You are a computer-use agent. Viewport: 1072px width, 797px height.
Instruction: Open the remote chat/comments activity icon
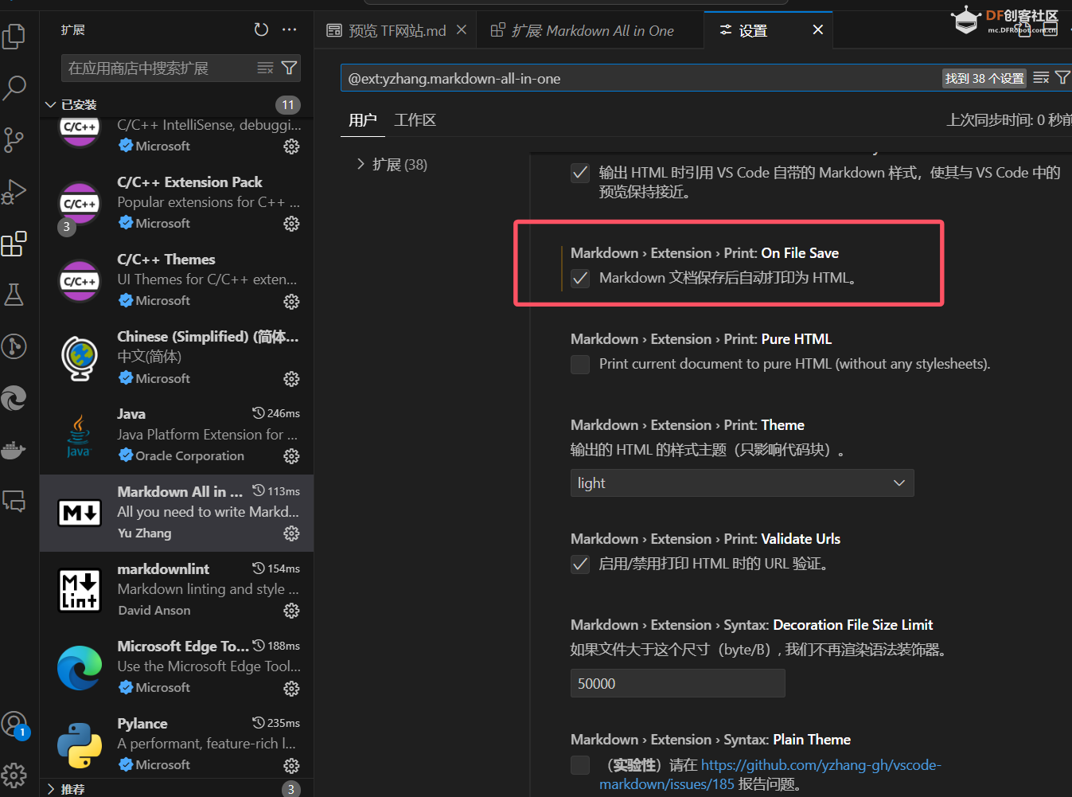(x=14, y=502)
